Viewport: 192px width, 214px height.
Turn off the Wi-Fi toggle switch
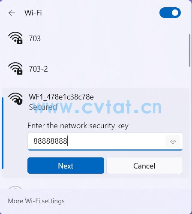[170, 13]
